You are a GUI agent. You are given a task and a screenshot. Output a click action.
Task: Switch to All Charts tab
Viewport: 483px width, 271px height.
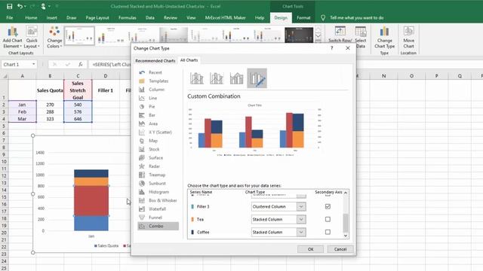pyautogui.click(x=189, y=60)
